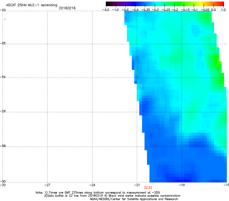Select color scale label -0.2
The width and height of the screenshot is (229, 201).
point(175,10)
